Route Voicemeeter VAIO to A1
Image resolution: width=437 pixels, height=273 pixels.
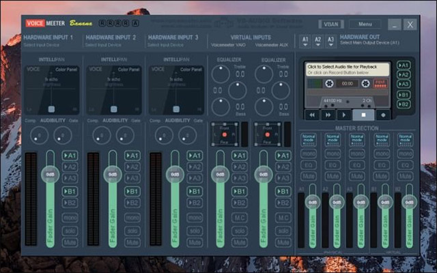(240, 156)
